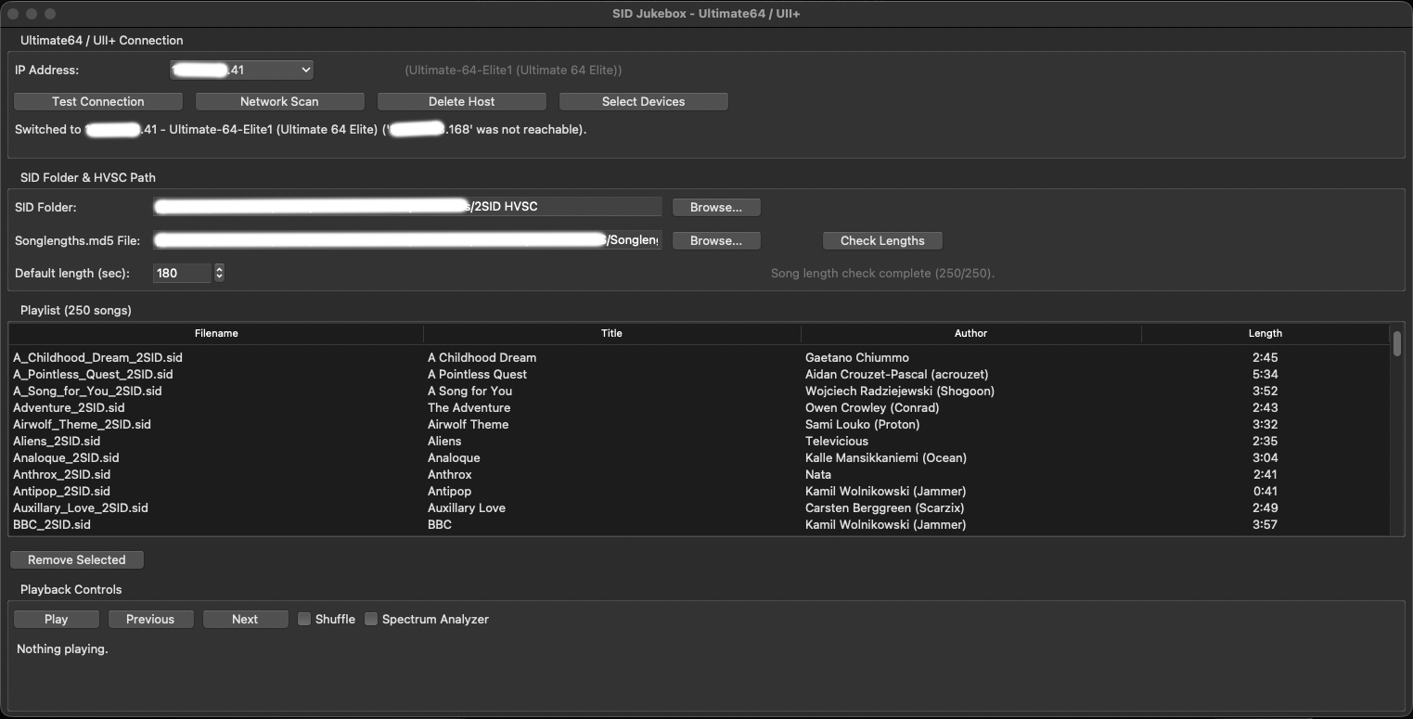Click author Gaetano Chiummo
This screenshot has width=1413, height=719.
857,357
